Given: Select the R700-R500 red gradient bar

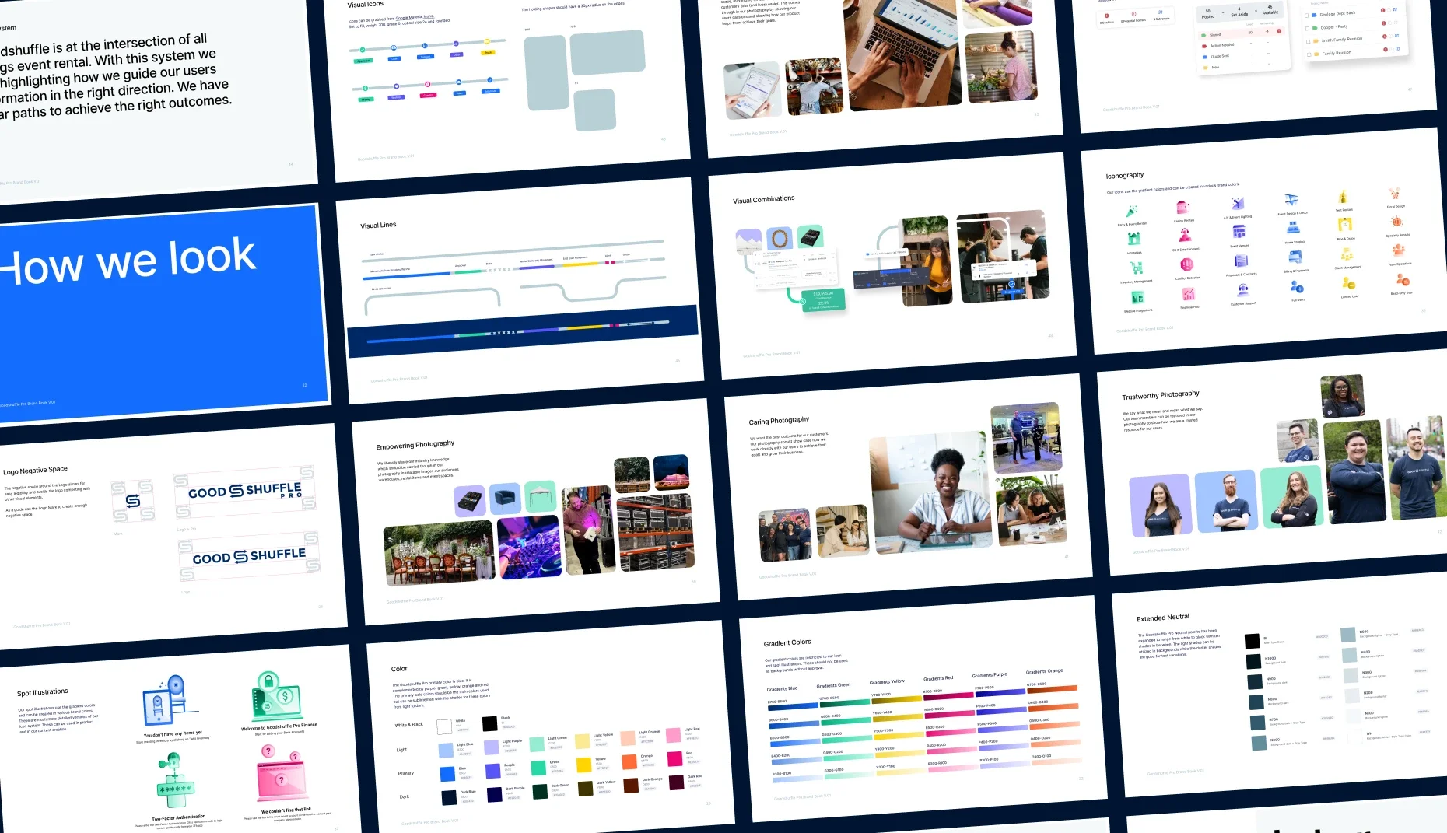Looking at the screenshot, I should [x=948, y=695].
